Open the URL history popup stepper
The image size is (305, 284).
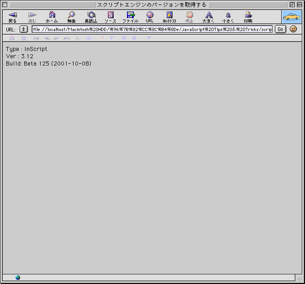click(24, 29)
